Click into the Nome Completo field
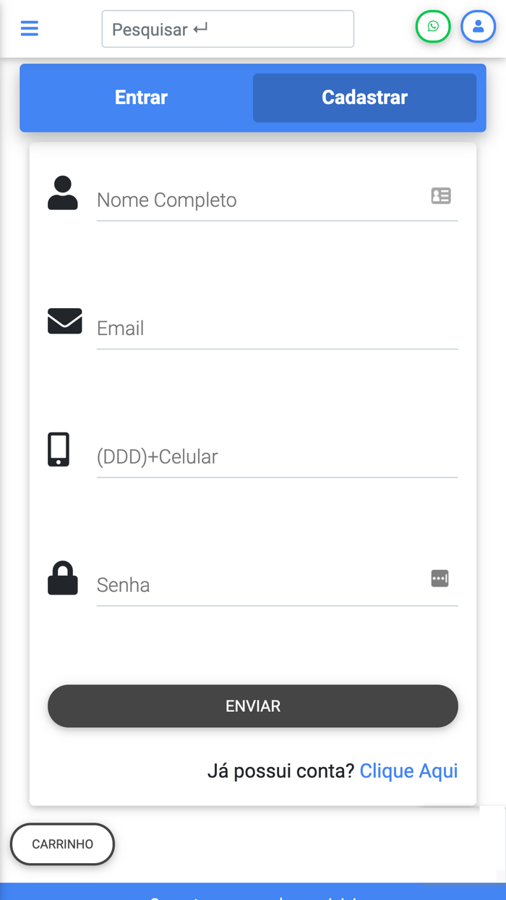This screenshot has height=900, width=506. tap(260, 200)
